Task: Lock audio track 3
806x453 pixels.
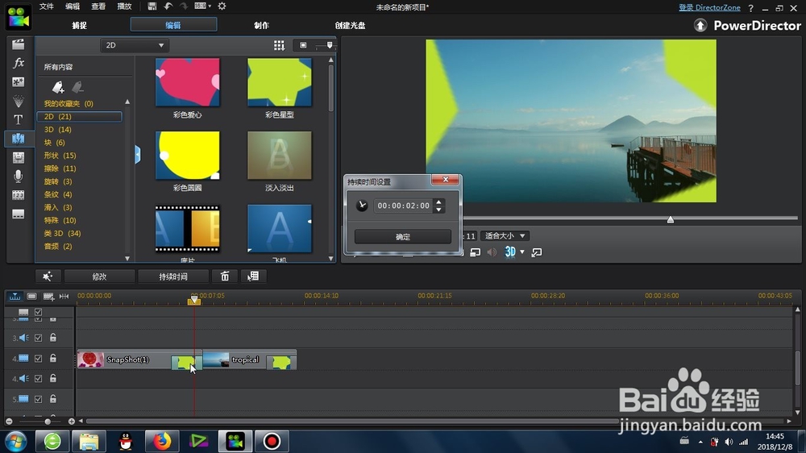Action: 53,338
